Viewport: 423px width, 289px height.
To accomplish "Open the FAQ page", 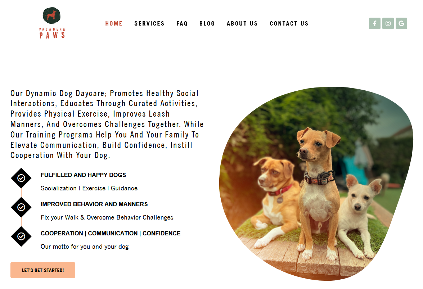I will point(182,23).
